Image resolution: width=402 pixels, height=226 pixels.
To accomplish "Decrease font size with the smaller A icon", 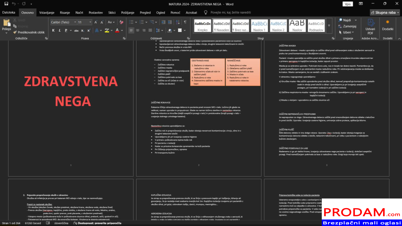I will (102, 22).
